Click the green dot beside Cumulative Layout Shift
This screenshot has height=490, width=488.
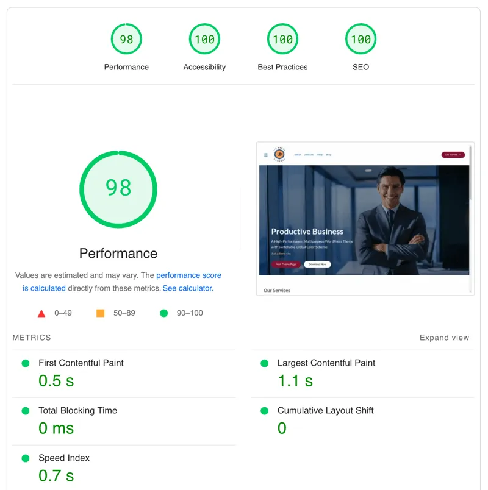(x=264, y=411)
